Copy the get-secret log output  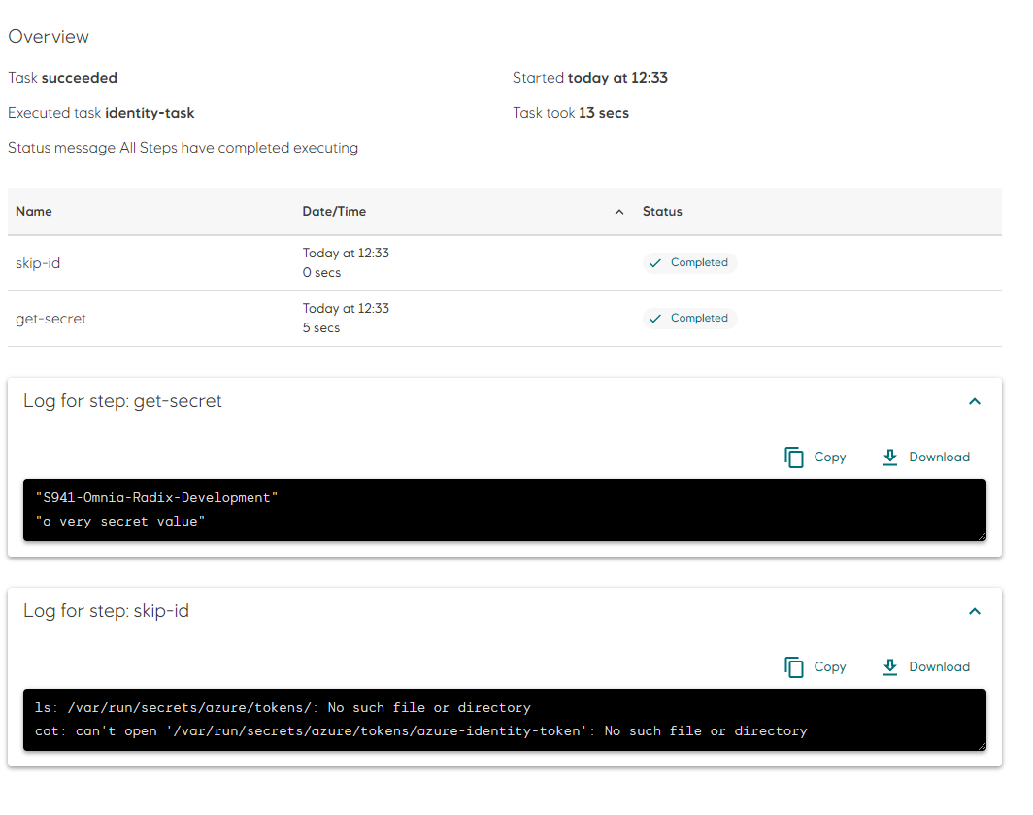point(815,457)
